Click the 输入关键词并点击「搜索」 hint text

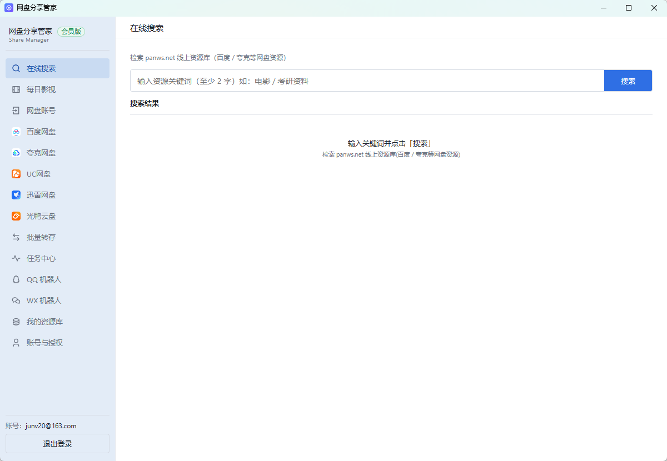(x=390, y=143)
